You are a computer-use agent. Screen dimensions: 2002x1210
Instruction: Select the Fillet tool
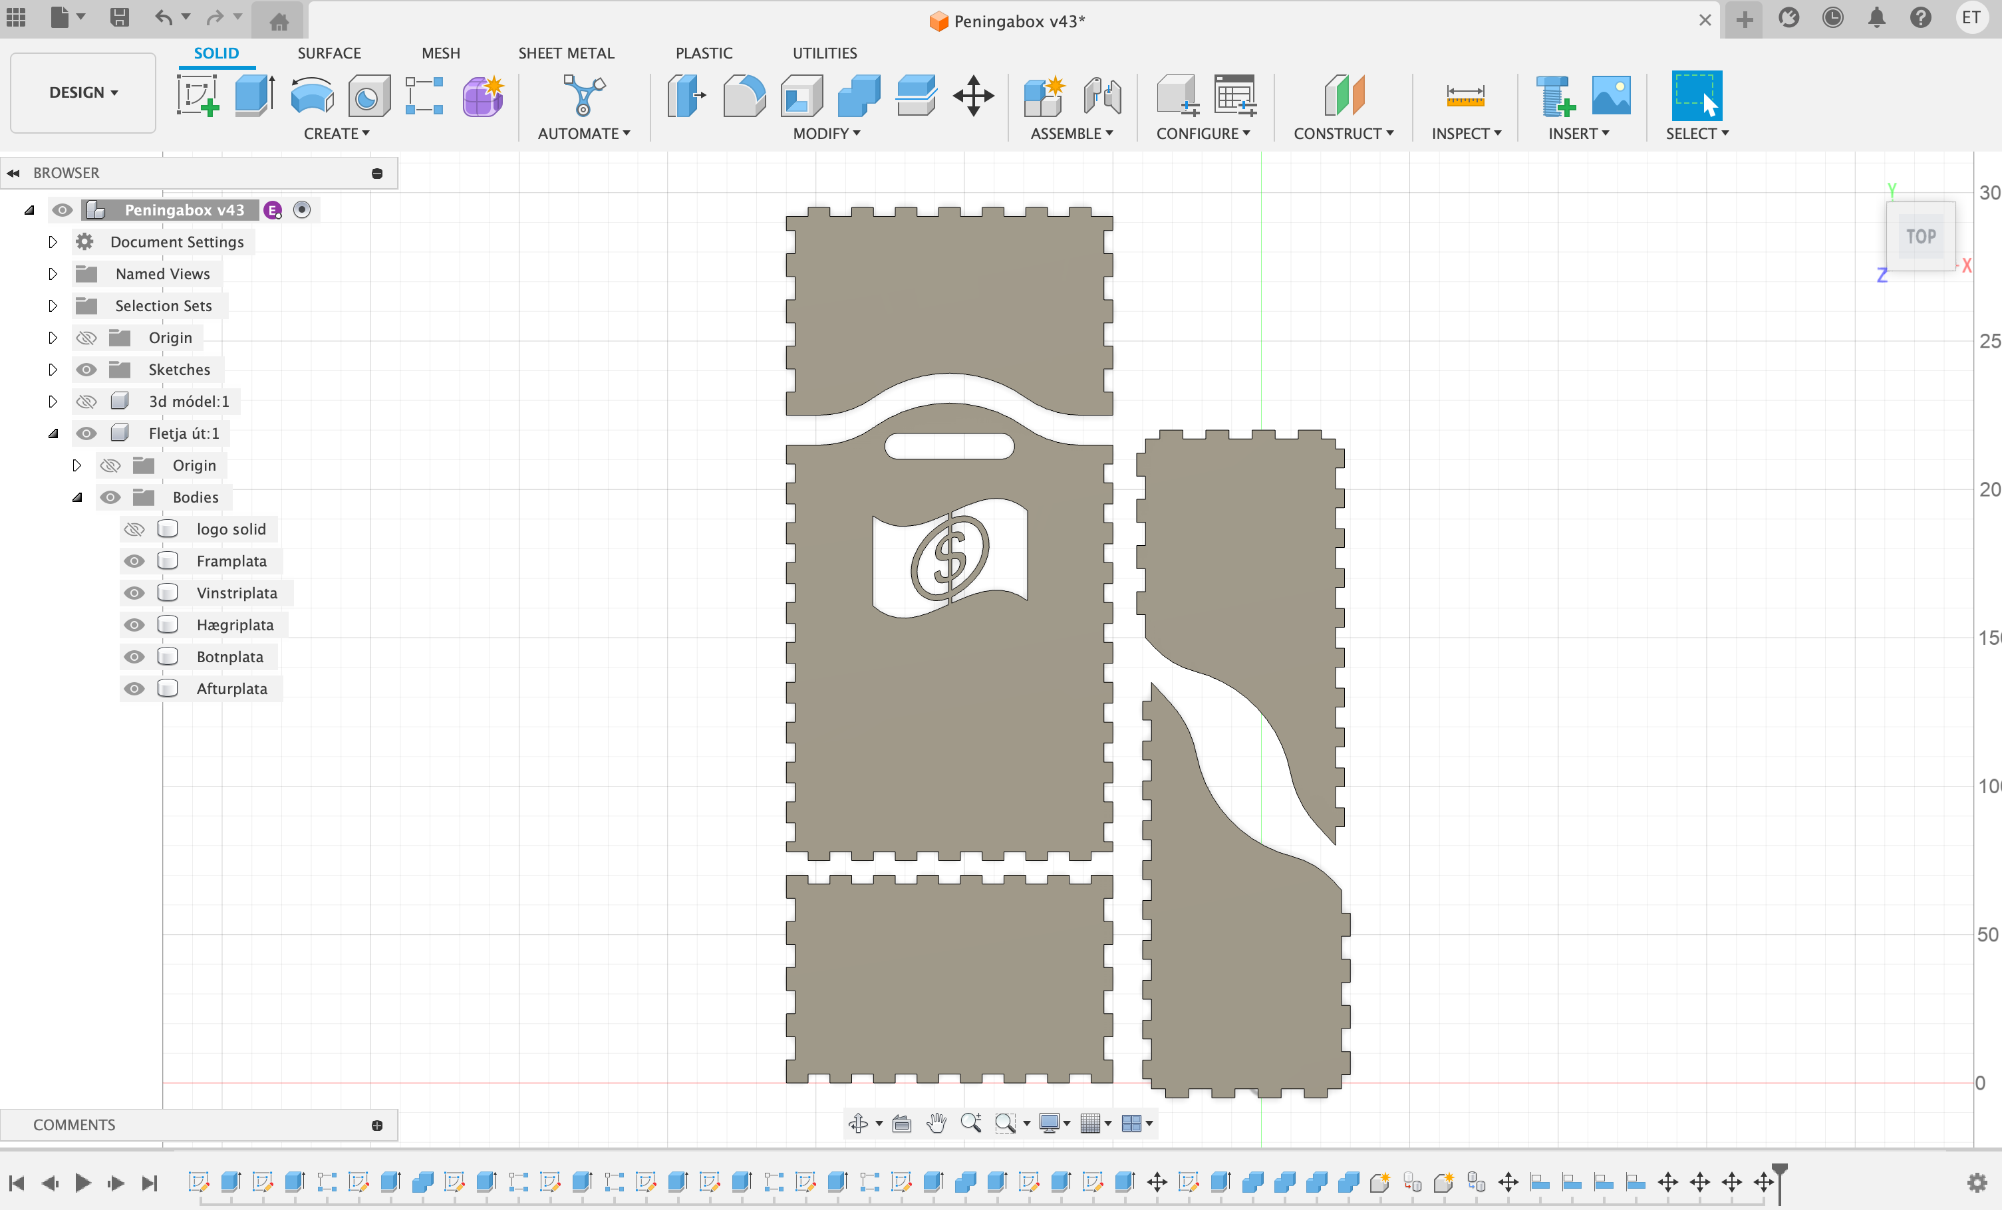tap(744, 96)
